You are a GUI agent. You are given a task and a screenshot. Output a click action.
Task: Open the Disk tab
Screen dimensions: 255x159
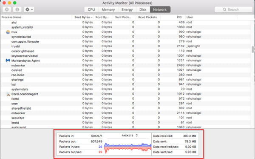(143, 10)
